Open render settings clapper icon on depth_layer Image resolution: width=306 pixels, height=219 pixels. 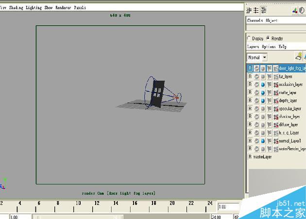276,101
